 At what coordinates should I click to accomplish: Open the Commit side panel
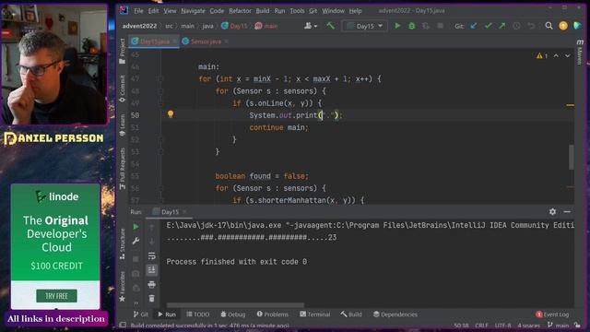coord(123,89)
